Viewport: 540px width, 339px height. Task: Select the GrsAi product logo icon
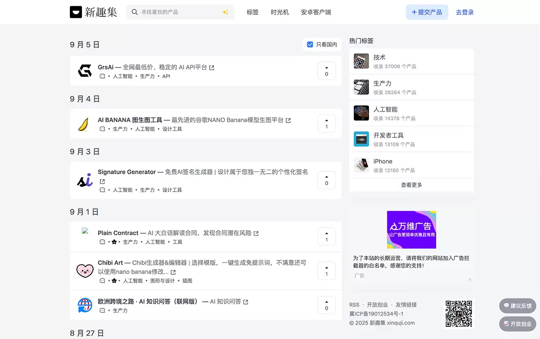tap(85, 70)
